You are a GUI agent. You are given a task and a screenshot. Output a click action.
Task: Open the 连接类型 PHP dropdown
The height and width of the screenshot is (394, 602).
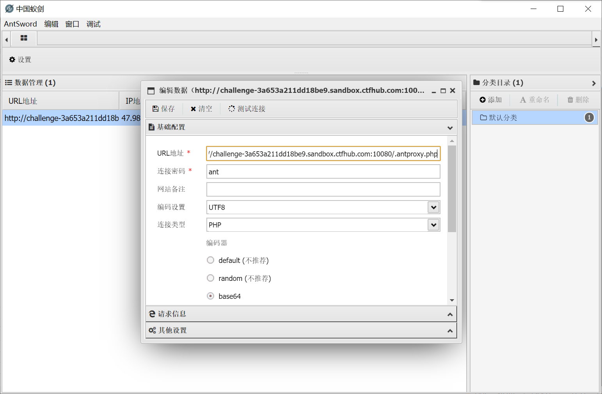click(433, 225)
